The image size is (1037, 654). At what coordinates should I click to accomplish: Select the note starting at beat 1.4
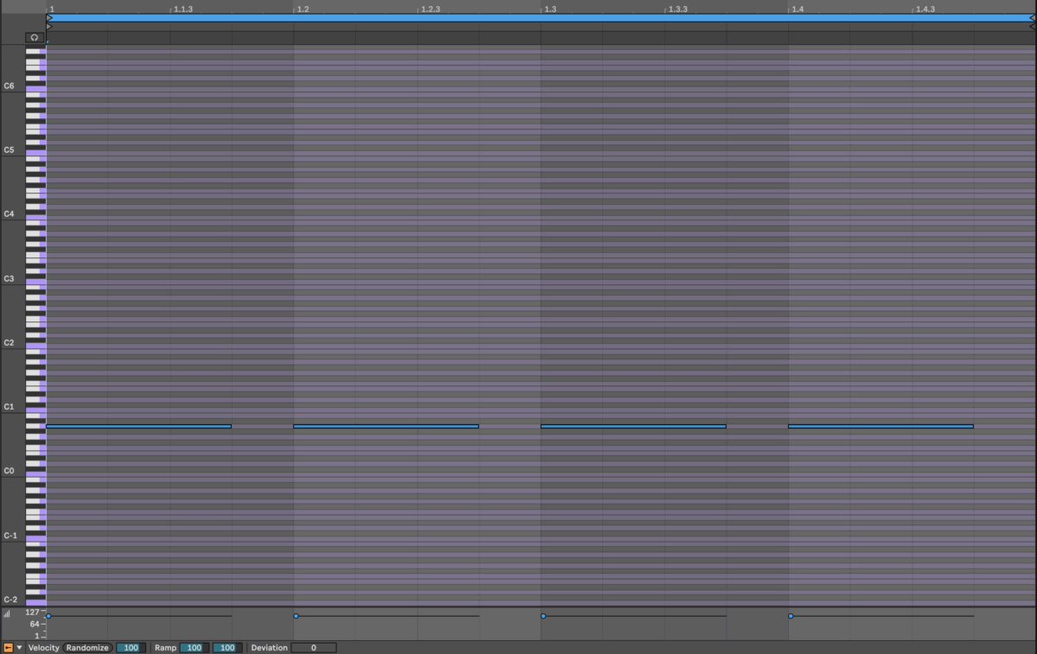[880, 426]
